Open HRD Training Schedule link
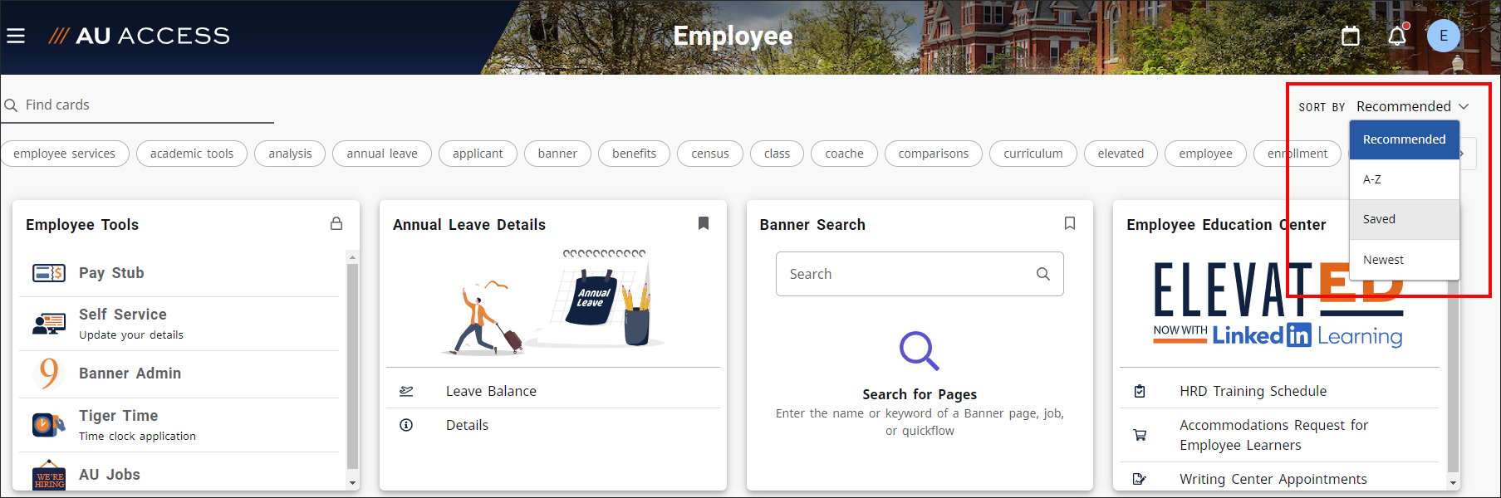The image size is (1501, 498). pos(1253,391)
